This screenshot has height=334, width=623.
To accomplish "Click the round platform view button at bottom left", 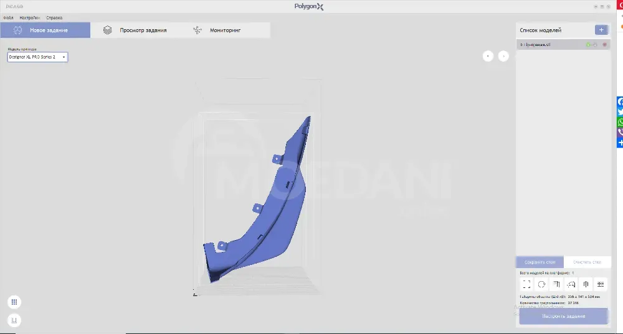I will click(14, 320).
